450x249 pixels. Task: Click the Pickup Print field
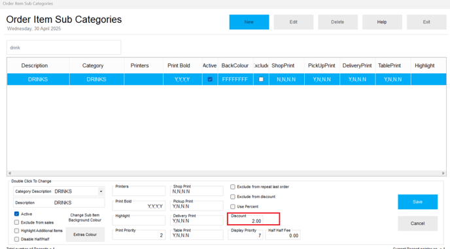[x=197, y=206]
